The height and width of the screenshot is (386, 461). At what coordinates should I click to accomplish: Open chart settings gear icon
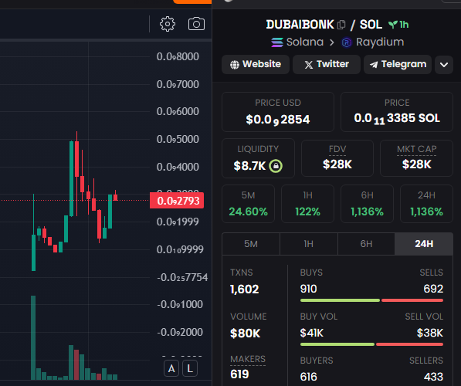pos(168,24)
